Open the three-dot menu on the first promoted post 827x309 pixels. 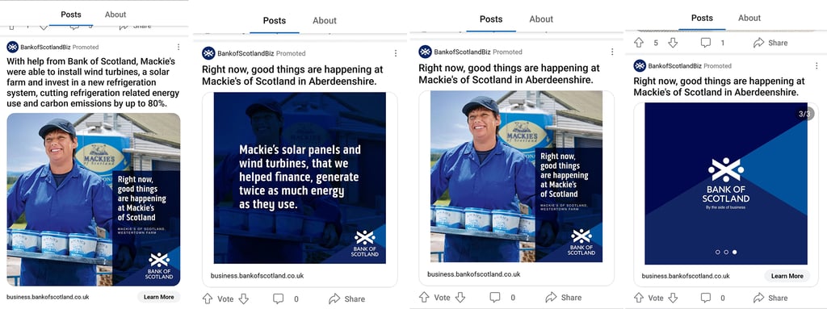[178, 47]
